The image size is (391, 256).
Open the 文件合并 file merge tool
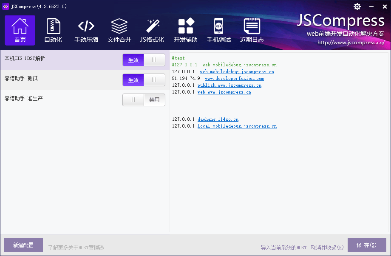(119, 30)
